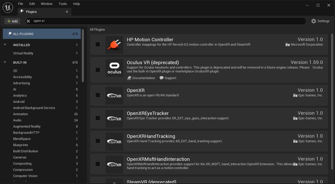Select the Analytics category
The image size is (335, 184).
coord(42,96)
